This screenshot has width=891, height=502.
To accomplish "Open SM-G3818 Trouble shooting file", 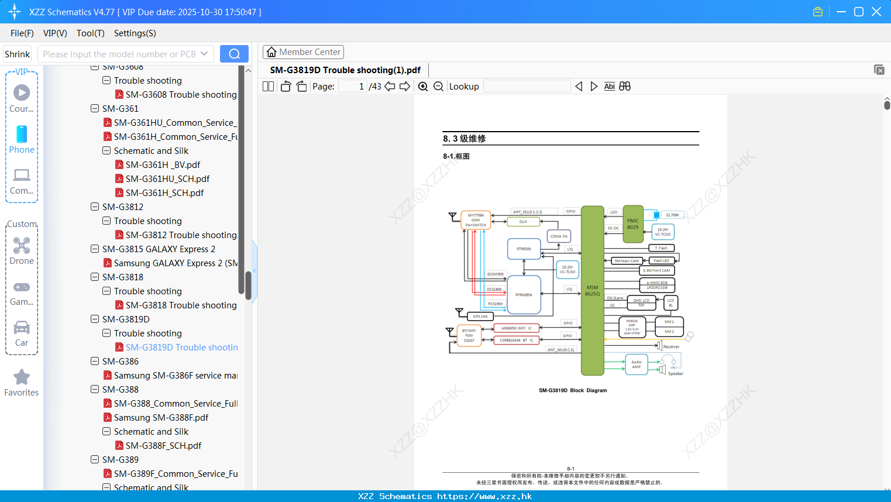I will 181,305.
